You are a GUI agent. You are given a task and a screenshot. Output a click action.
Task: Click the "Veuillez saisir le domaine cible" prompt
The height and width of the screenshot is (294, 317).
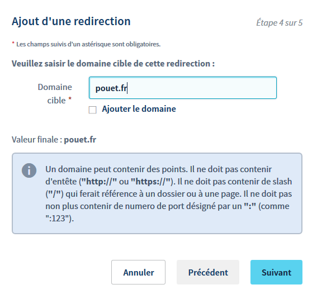click(113, 64)
